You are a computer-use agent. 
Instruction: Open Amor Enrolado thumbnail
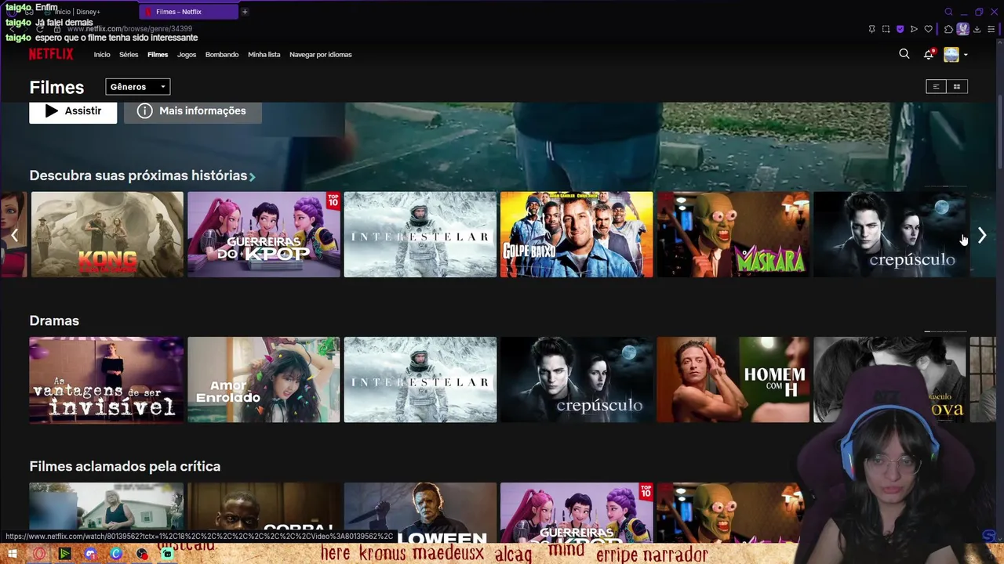click(264, 380)
